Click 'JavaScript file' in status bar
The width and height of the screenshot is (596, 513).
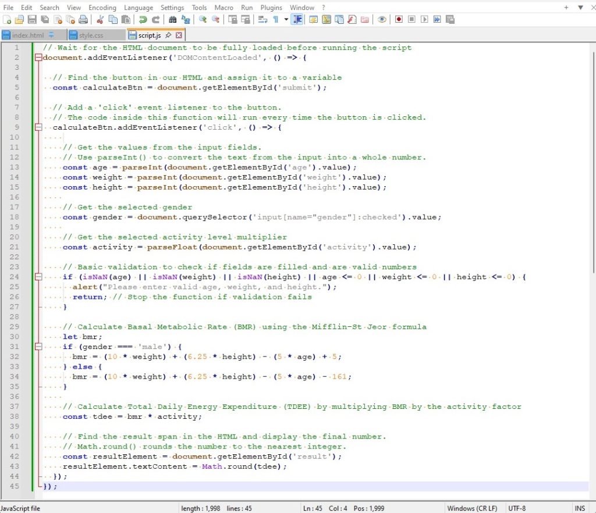point(20,508)
